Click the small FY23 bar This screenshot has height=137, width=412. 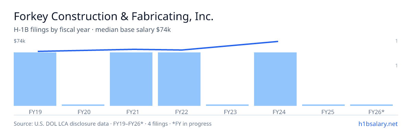[227, 105]
